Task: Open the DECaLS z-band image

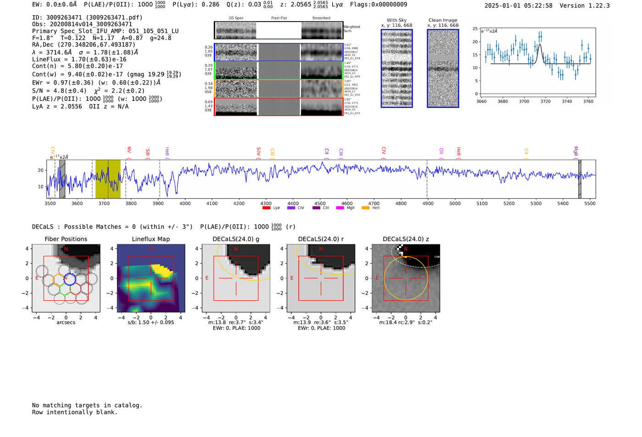Action: pos(406,278)
